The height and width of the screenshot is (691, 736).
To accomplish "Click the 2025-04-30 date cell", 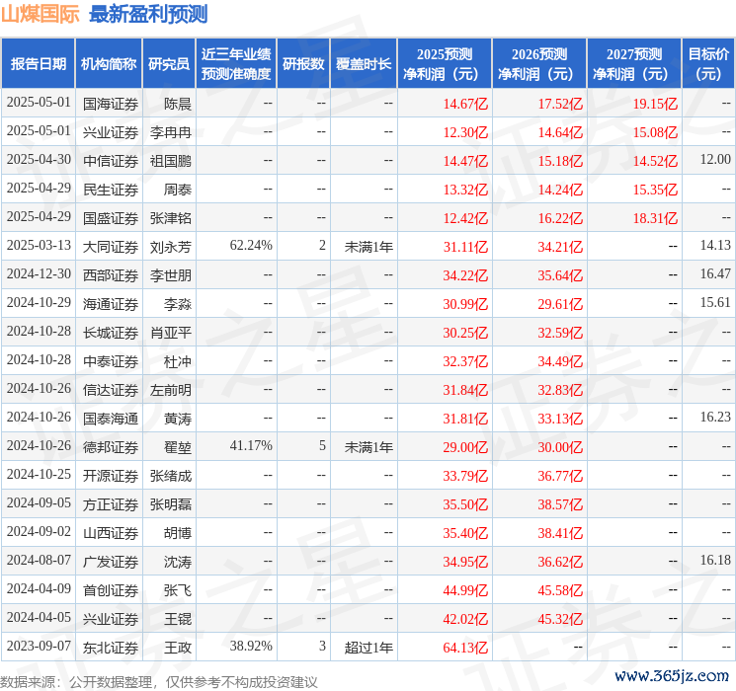I will tap(39, 160).
